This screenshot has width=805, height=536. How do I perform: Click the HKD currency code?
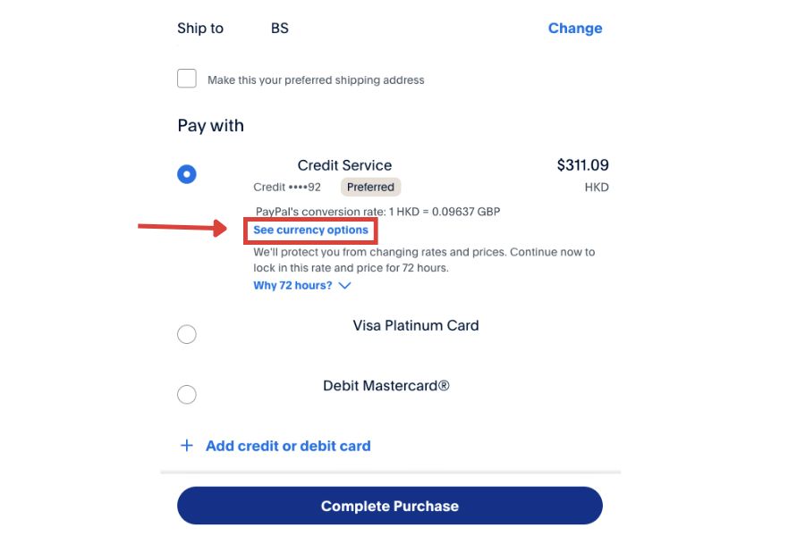point(597,188)
